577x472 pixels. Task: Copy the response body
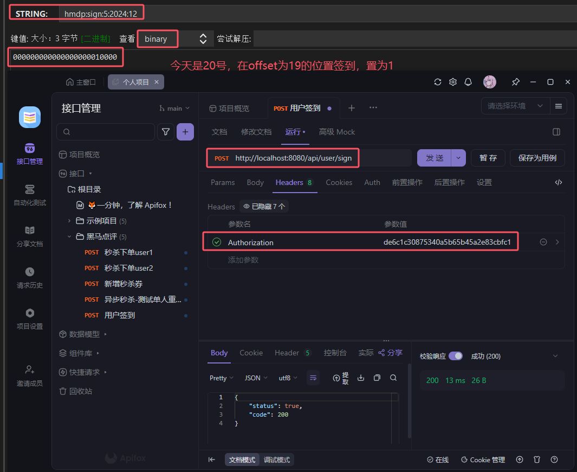pyautogui.click(x=377, y=378)
